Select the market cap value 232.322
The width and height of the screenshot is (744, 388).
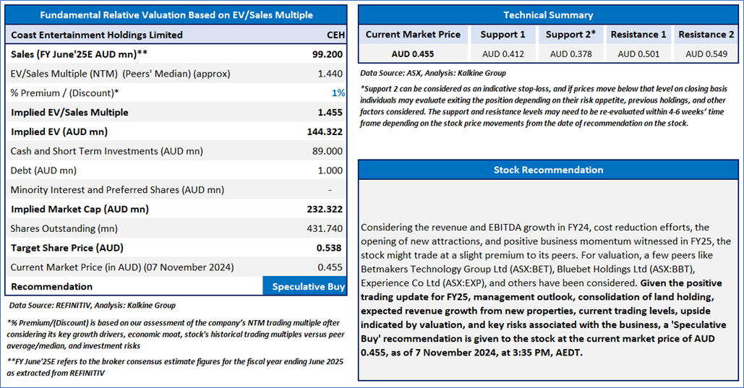(325, 210)
